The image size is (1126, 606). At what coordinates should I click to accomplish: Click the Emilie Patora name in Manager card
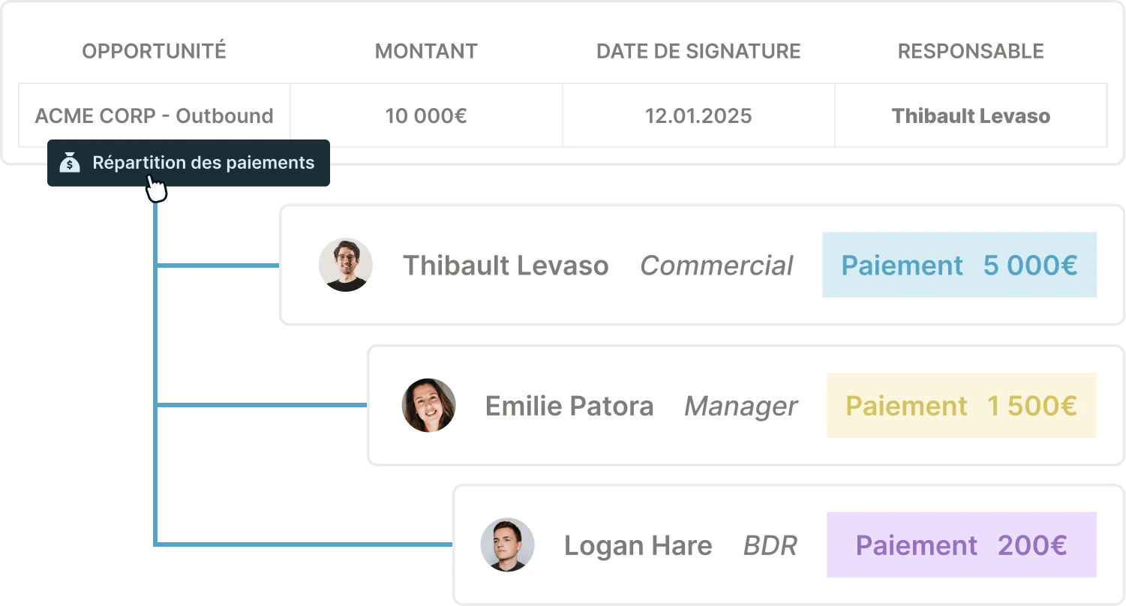pyautogui.click(x=569, y=406)
